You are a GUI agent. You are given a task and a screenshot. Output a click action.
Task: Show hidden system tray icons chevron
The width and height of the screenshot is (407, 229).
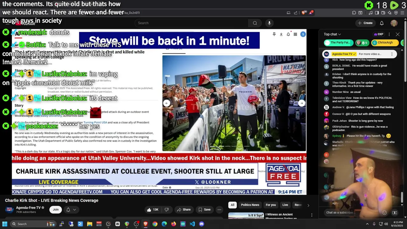pos(367,224)
